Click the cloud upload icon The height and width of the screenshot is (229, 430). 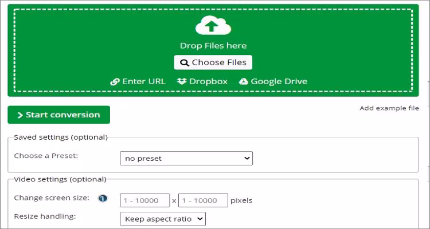click(213, 25)
